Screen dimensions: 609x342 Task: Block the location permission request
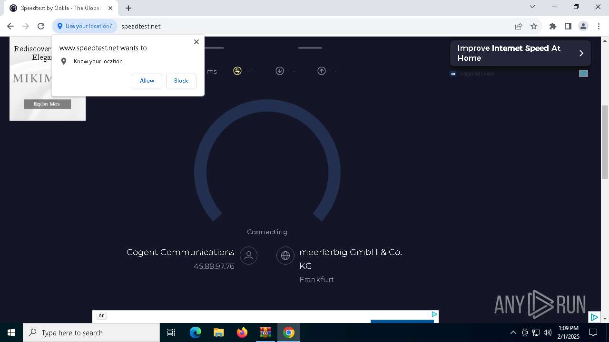[181, 81]
